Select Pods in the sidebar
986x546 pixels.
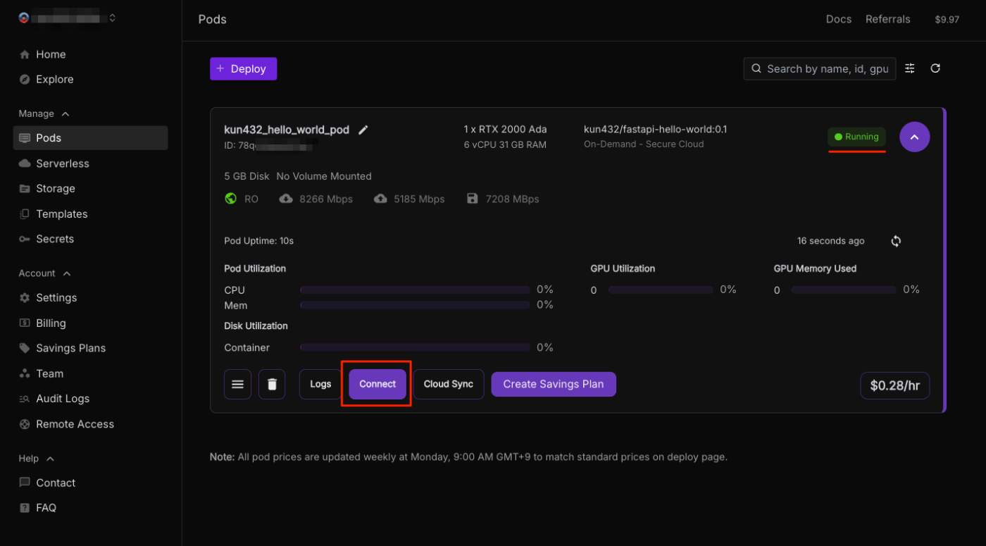[90, 138]
